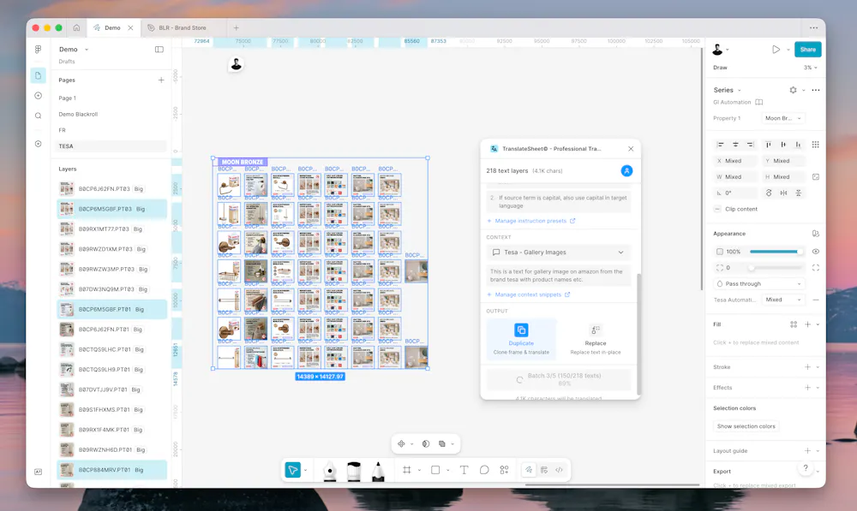Screen dimensions: 857x511
Task: Choose the pencil drawing tool
Action: (378, 470)
